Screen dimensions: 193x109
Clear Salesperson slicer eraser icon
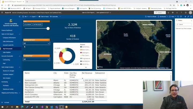click(x=49, y=40)
